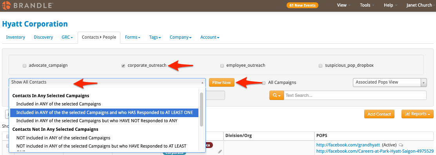
Task: Open the Janet Church user menu
Action: click(421, 5)
